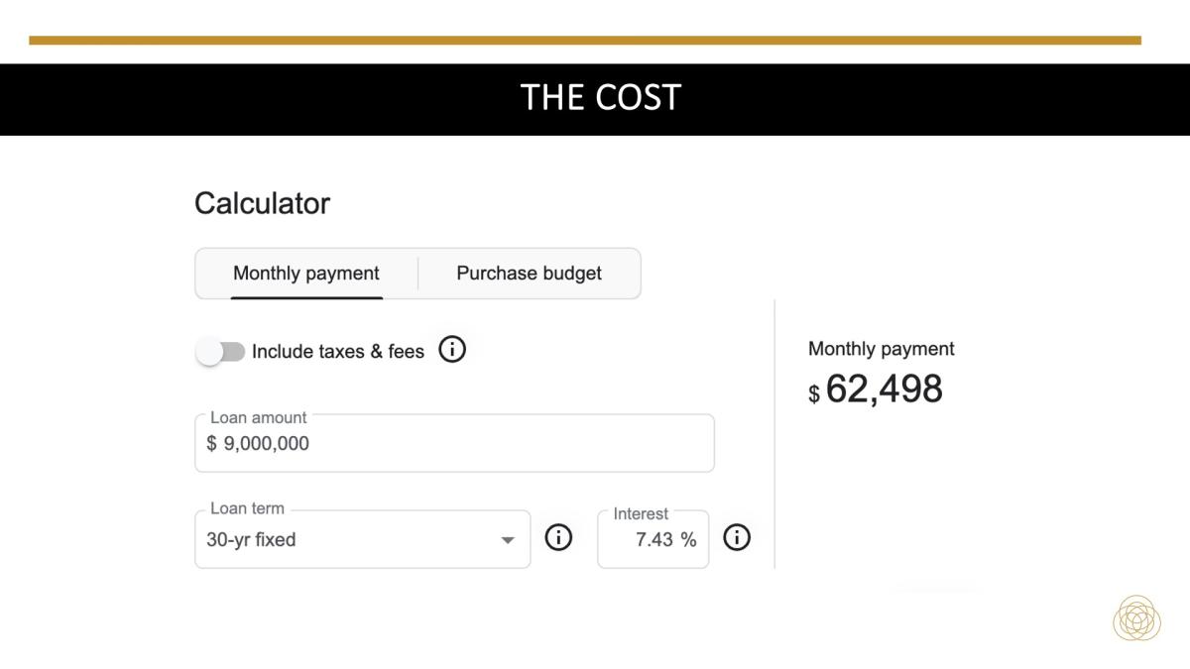Click the gold horizontal bar at top

[x=585, y=41]
